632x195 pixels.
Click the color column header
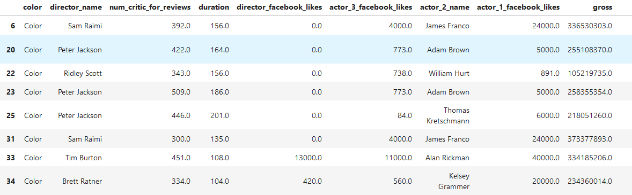click(x=33, y=7)
